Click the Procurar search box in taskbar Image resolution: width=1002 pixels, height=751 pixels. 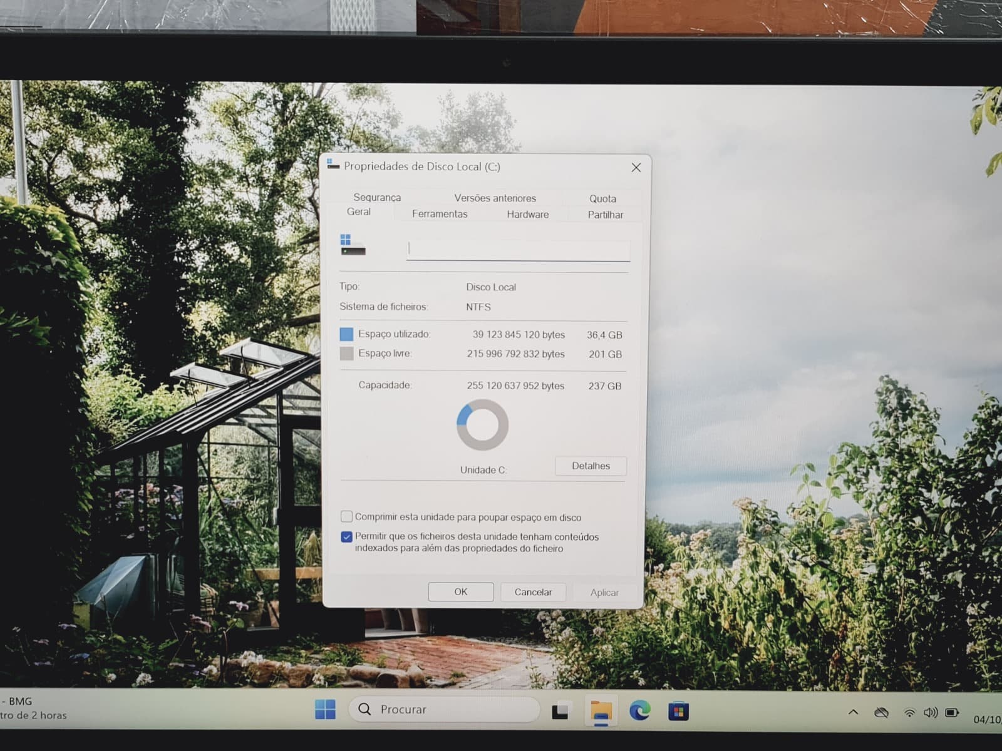pos(445,709)
